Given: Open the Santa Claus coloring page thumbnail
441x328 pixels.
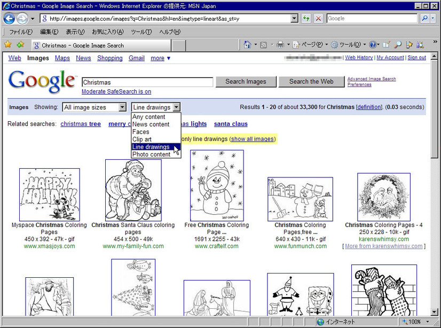Looking at the screenshot, I should (x=133, y=190).
